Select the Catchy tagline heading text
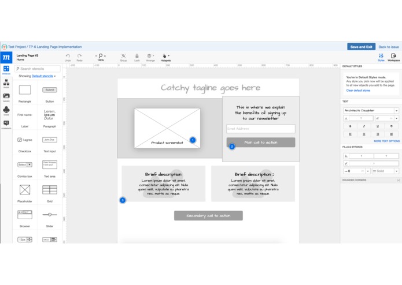Image resolution: width=402 pixels, height=285 pixels. click(211, 88)
